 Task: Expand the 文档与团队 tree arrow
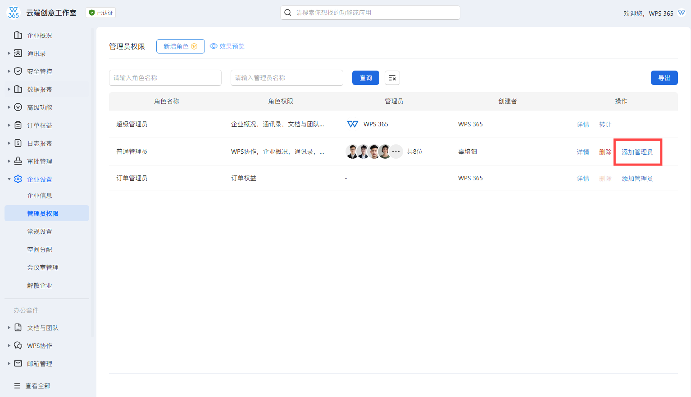tap(9, 327)
